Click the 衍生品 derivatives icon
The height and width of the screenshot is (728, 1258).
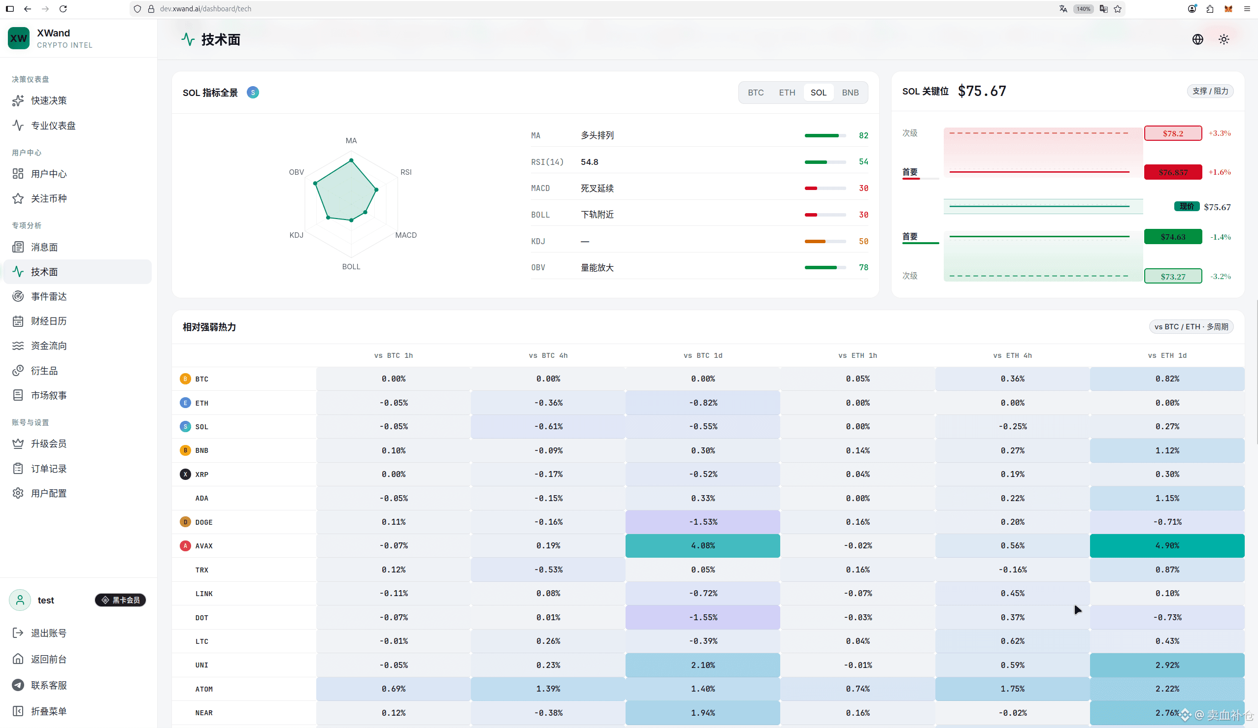coord(18,370)
